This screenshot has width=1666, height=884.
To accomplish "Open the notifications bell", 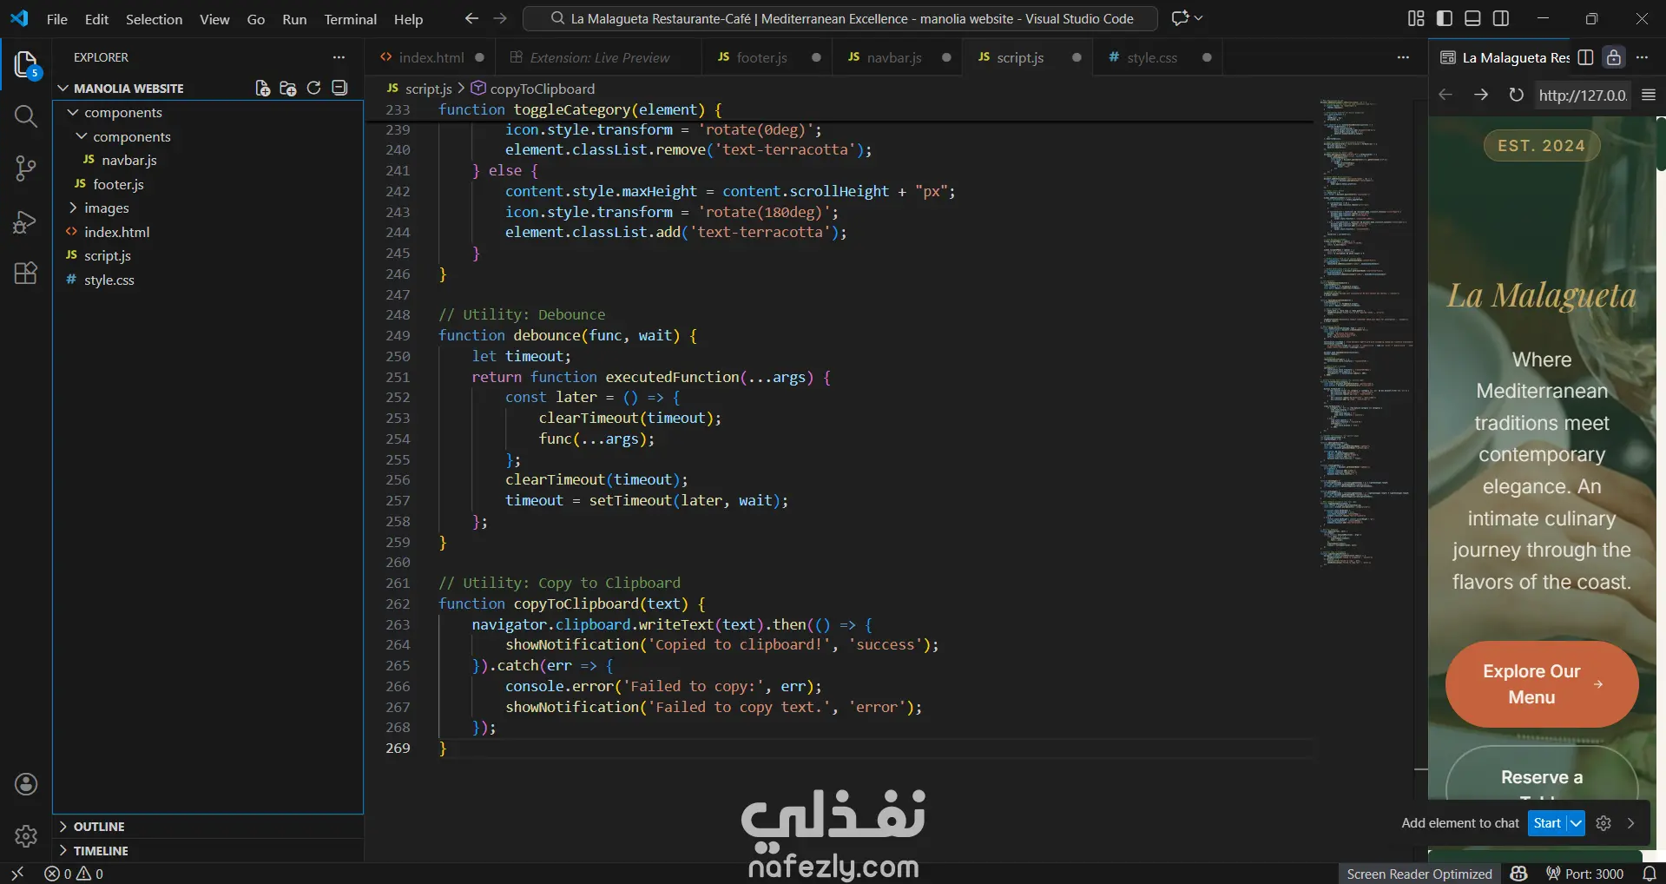I will (x=1649, y=874).
